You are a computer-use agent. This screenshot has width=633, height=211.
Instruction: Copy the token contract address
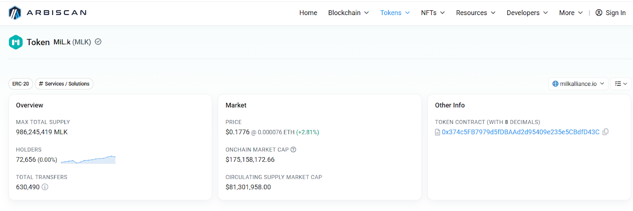click(x=605, y=132)
